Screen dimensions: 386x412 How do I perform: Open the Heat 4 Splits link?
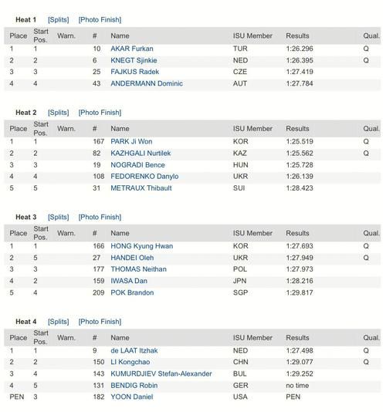pos(59,322)
